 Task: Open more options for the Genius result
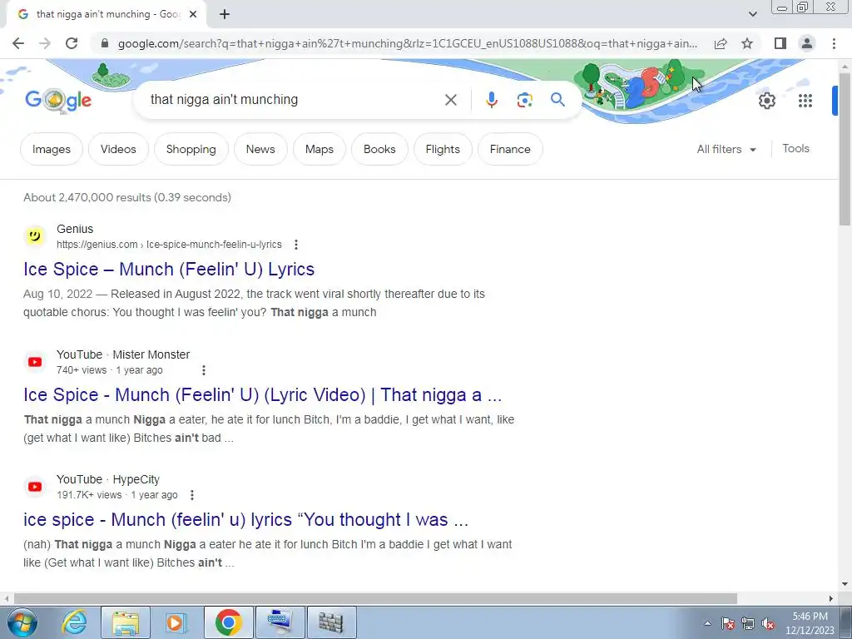296,245
